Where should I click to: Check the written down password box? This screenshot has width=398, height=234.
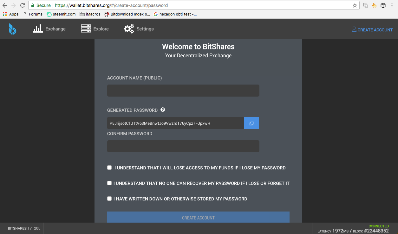(109, 199)
